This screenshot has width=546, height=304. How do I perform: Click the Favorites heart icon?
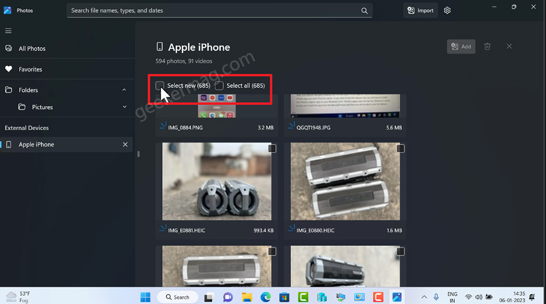tap(9, 69)
